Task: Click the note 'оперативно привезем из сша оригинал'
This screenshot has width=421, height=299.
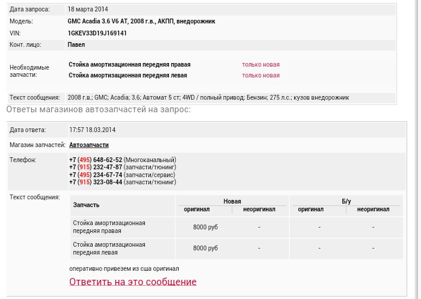Action: pyautogui.click(x=124, y=268)
